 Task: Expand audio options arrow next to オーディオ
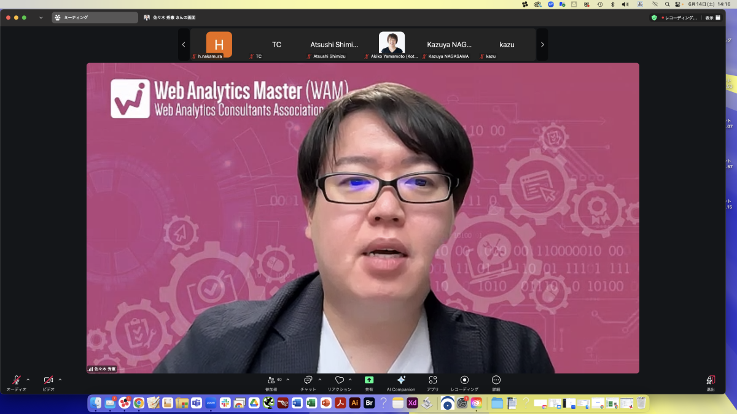tap(28, 380)
